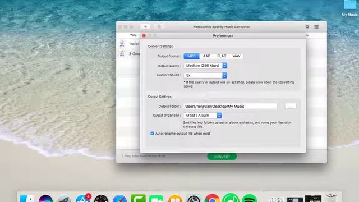Open Launchpad rocket in the Dock
359x202 pixels.
[x=64, y=198]
